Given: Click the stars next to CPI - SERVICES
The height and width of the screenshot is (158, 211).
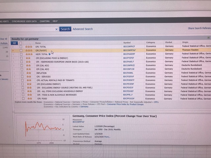Looking at the screenshot, I should click(29, 76).
